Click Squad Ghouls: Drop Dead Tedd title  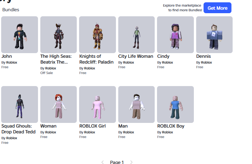(x=18, y=129)
